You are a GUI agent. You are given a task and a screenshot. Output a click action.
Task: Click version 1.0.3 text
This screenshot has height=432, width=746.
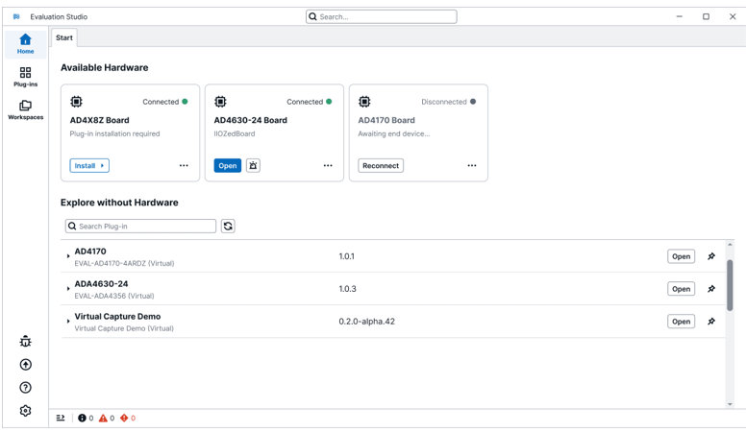pyautogui.click(x=347, y=288)
